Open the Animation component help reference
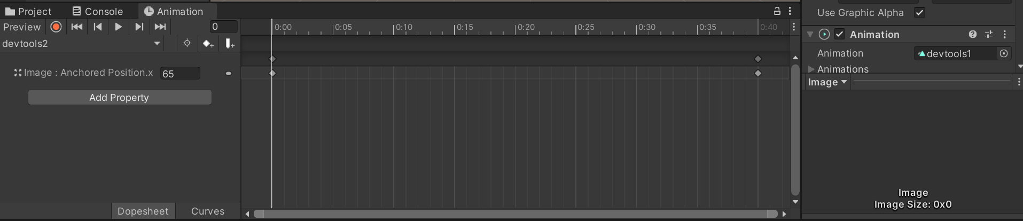Screen dimensions: 1023x221 pos(973,34)
